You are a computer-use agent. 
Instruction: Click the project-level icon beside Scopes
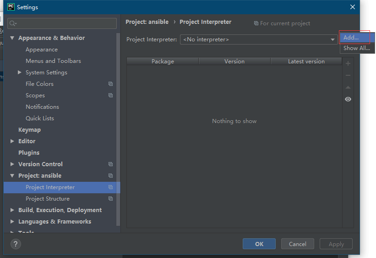tap(110, 95)
